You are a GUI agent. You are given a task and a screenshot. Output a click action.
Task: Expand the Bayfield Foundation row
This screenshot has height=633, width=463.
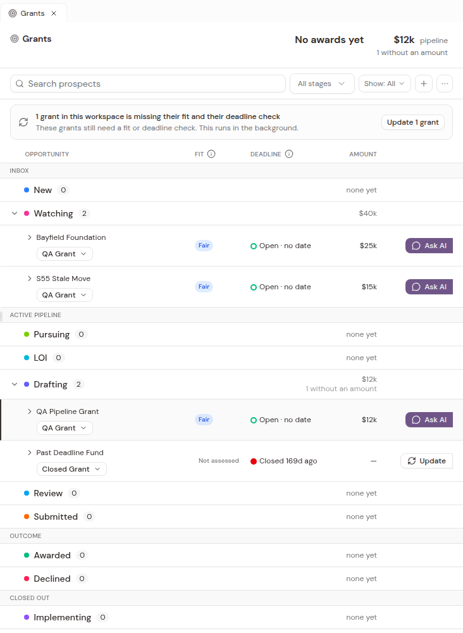point(30,237)
